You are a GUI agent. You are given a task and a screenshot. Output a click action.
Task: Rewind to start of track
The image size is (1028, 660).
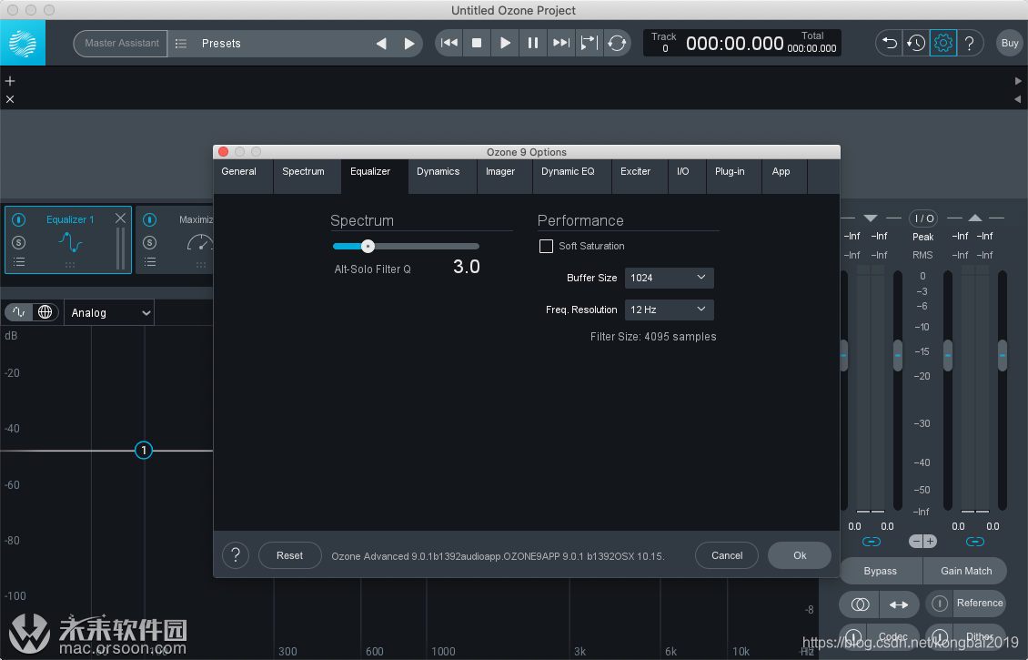(449, 43)
